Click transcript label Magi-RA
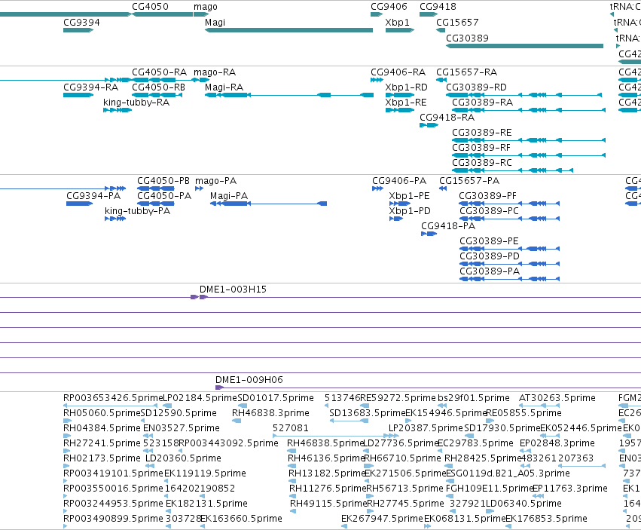Image resolution: width=641 pixels, height=530 pixels. pyautogui.click(x=224, y=87)
